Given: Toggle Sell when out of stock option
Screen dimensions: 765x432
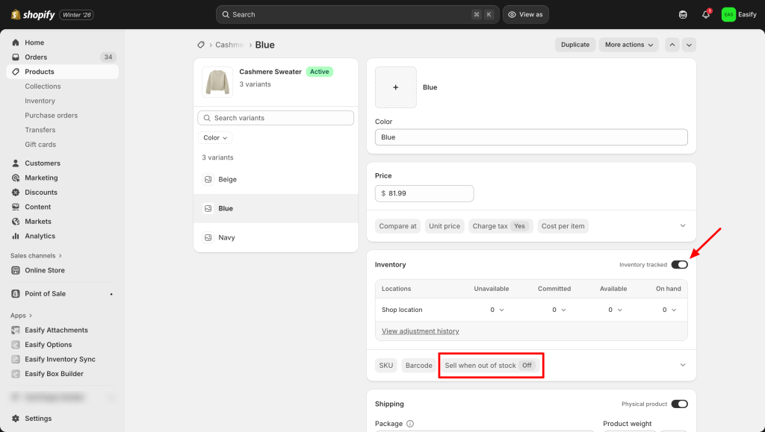Looking at the screenshot, I should [x=490, y=366].
